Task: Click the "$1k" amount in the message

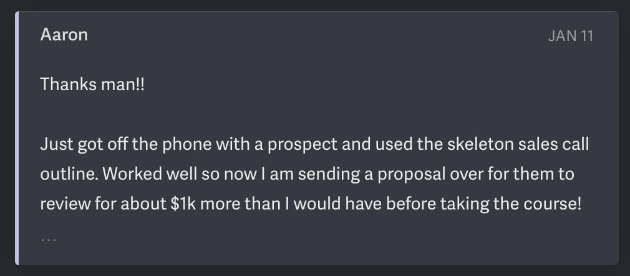Action: pos(183,204)
